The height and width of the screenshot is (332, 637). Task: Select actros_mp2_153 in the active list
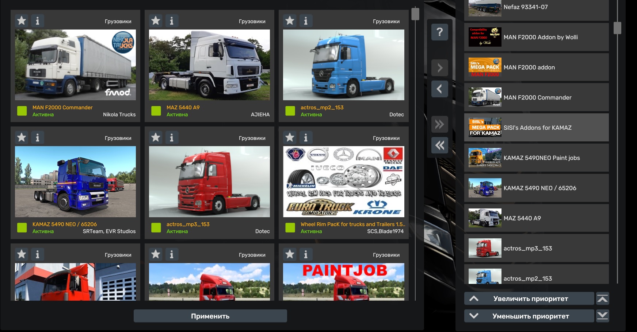(x=537, y=274)
